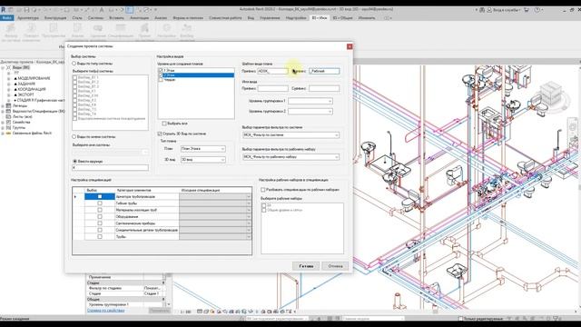Click the 'Поворот элементов' ribbon tool icon
Screen dimensions: 581x327
click(x=31, y=28)
